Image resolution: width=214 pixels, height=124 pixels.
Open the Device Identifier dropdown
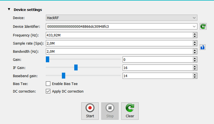pyautogui.click(x=194, y=27)
